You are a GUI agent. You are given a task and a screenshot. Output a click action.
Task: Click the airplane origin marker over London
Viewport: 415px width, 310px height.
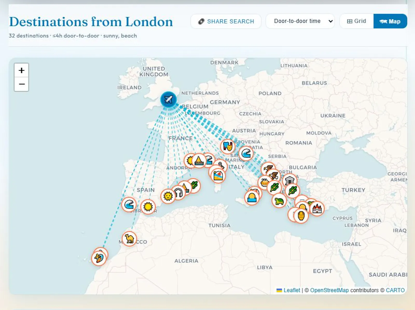pyautogui.click(x=169, y=99)
